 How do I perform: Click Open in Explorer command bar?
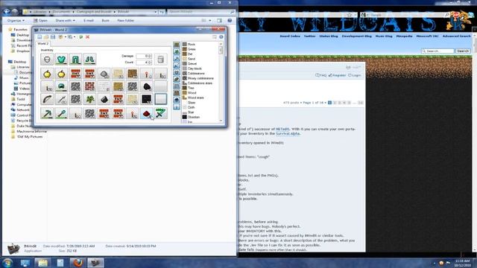pyautogui.click(x=40, y=20)
